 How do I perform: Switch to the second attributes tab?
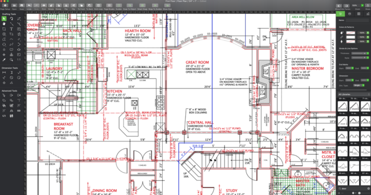(350, 14)
